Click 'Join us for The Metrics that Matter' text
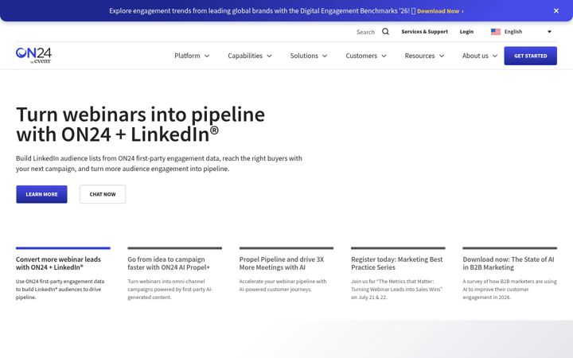 [396, 290]
